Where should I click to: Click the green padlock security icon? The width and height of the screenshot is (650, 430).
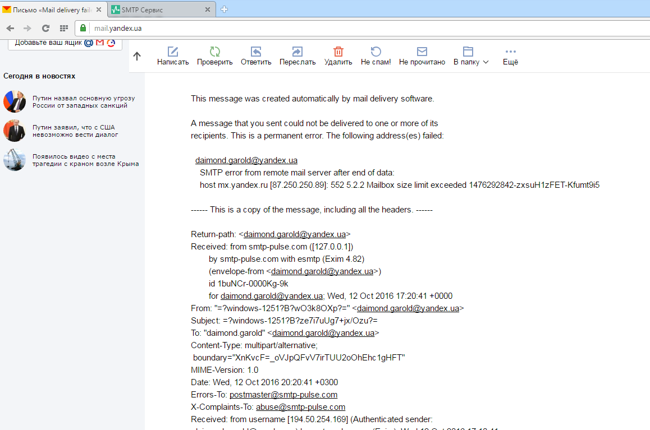(x=83, y=28)
